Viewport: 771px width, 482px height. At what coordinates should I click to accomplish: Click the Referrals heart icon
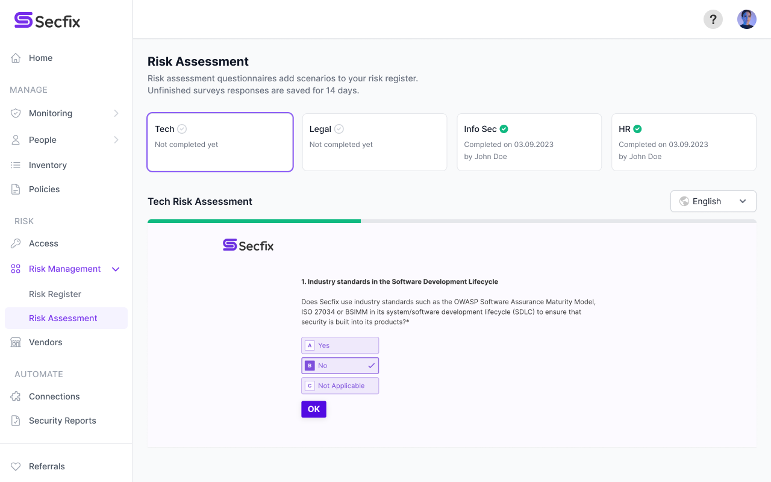coord(16,466)
